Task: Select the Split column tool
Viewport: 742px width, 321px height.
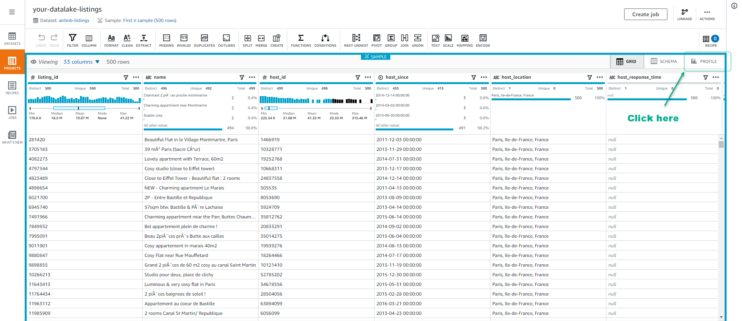Action: click(x=248, y=40)
